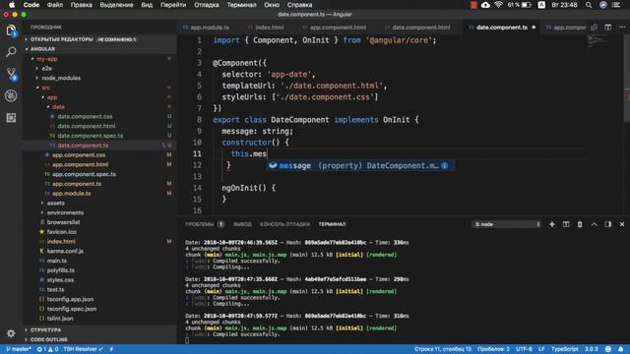Open Spotlight search in macOS menu bar
630x354 pixels.
click(x=589, y=5)
